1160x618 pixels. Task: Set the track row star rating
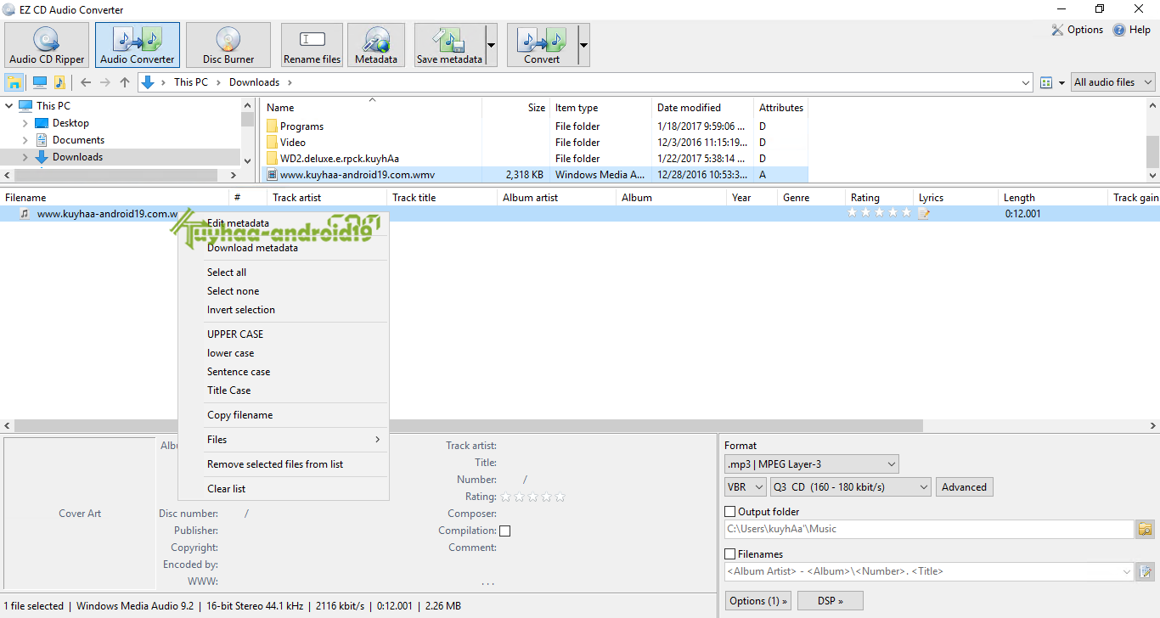(879, 213)
